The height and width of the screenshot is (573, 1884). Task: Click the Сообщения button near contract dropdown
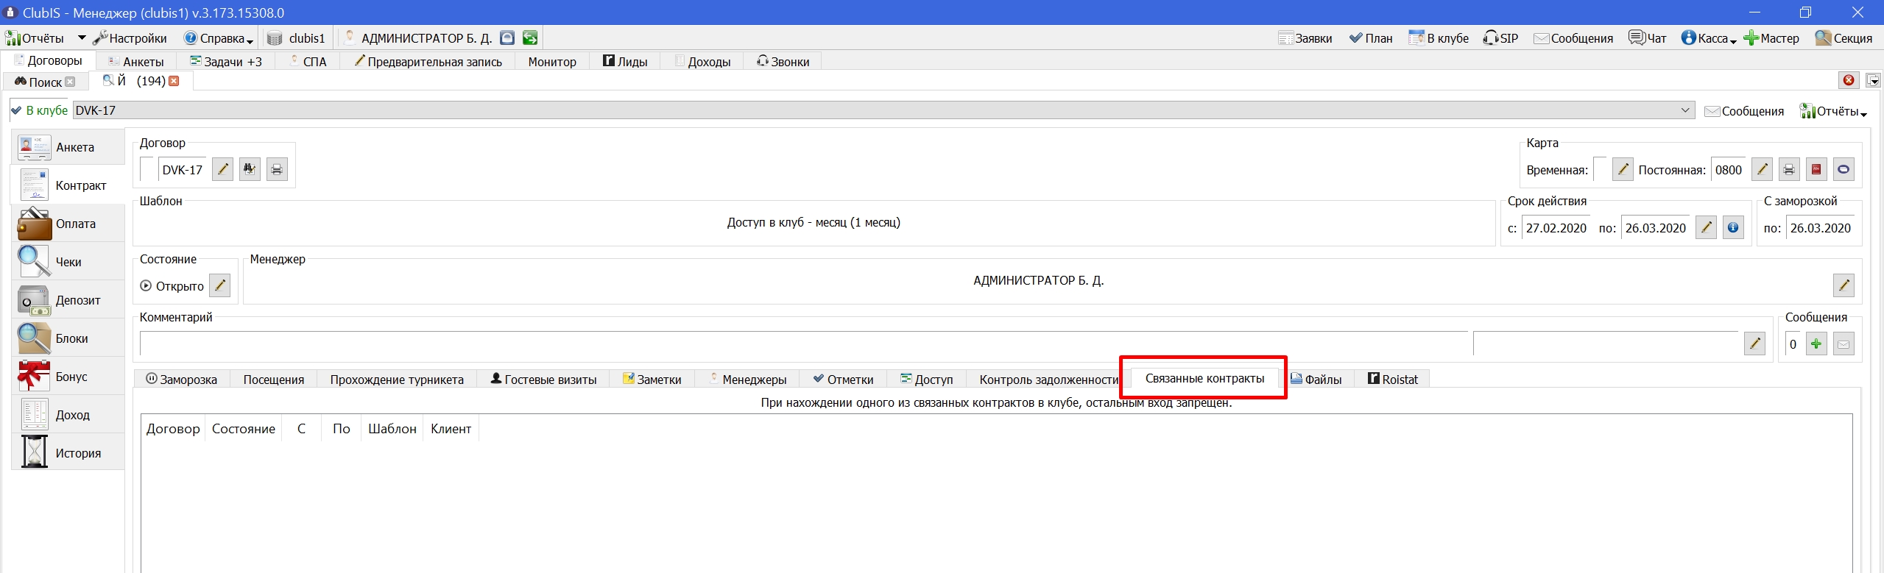pos(1744,111)
